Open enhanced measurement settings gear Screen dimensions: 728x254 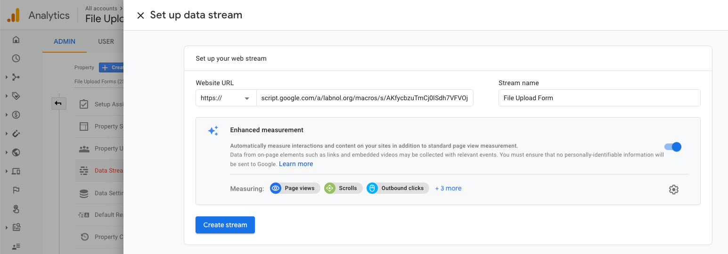[x=674, y=190]
